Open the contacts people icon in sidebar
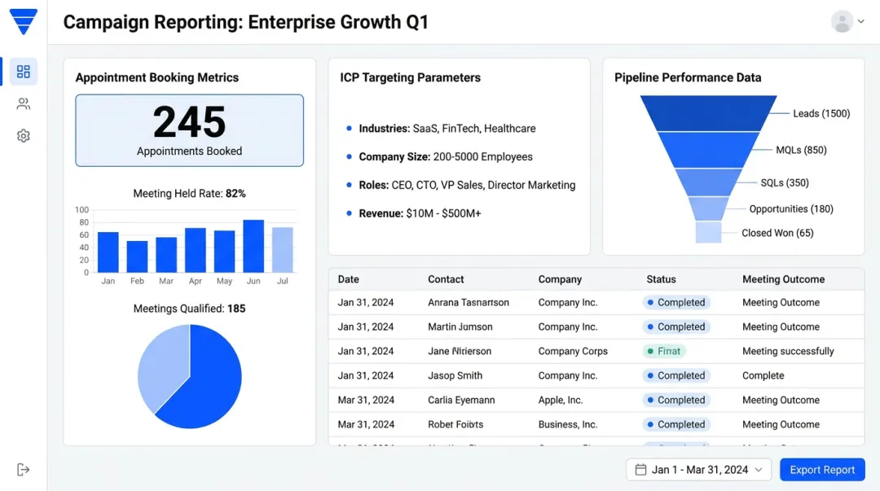The height and width of the screenshot is (491, 880). 23,103
